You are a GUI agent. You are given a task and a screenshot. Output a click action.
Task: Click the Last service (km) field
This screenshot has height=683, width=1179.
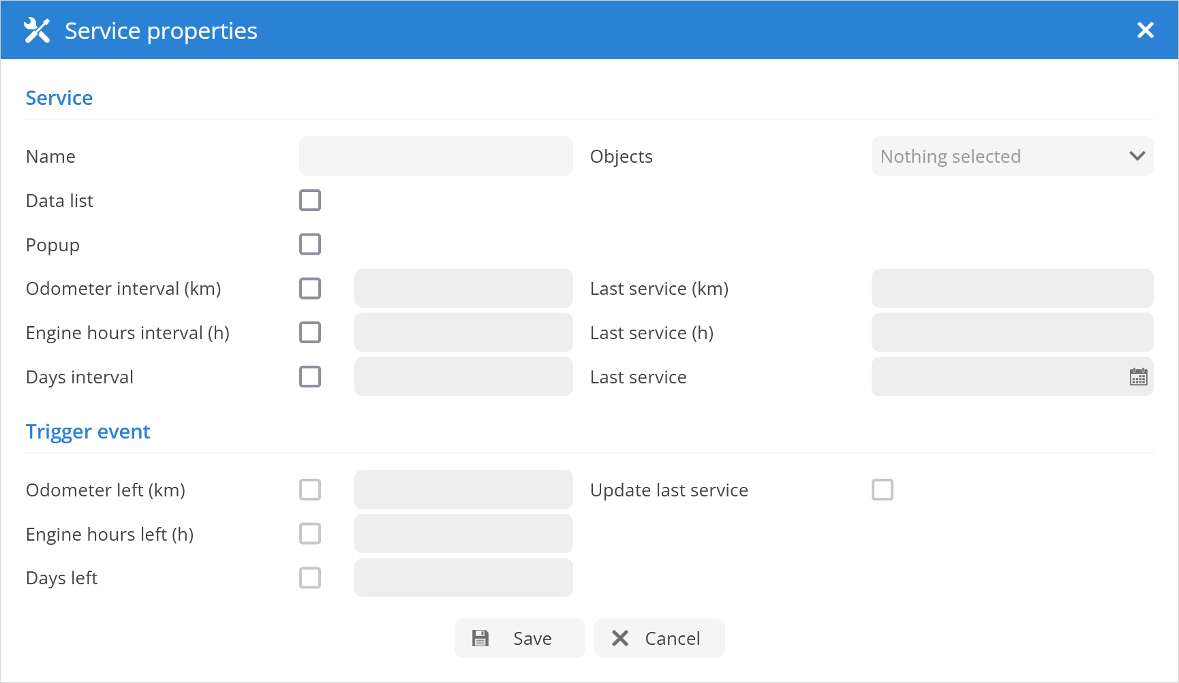[x=1012, y=289]
